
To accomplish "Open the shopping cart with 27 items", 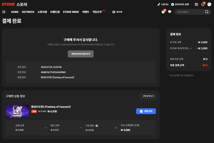I will (163, 12).
